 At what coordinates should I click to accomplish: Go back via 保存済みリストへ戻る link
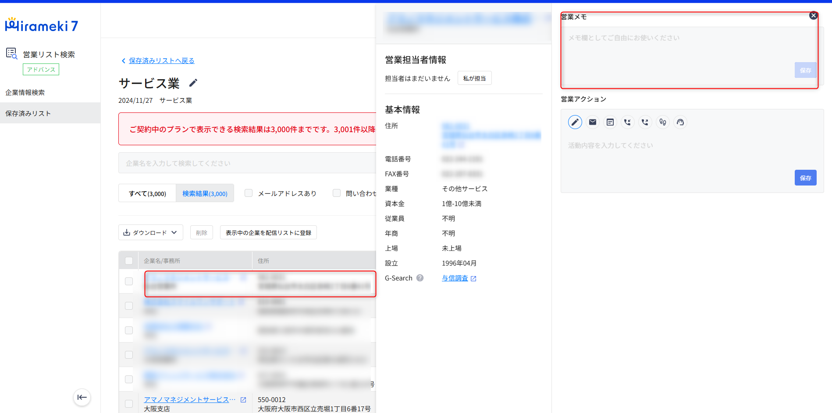click(x=161, y=60)
